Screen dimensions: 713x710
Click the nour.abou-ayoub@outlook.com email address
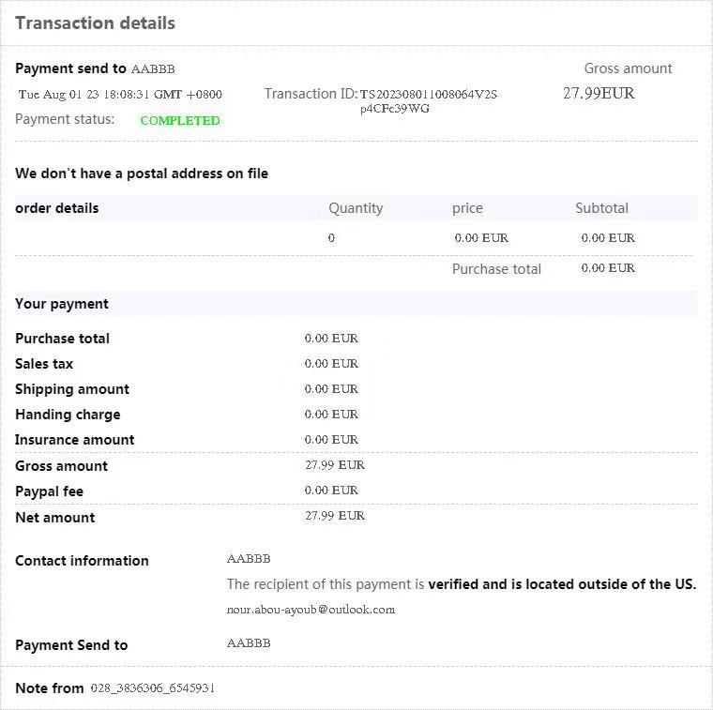(311, 610)
